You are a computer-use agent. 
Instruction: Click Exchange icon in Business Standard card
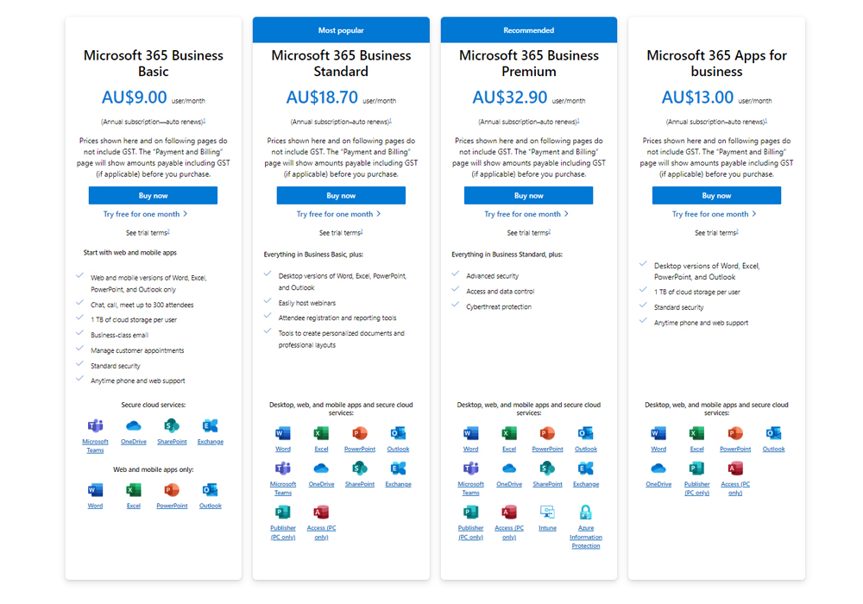click(398, 469)
